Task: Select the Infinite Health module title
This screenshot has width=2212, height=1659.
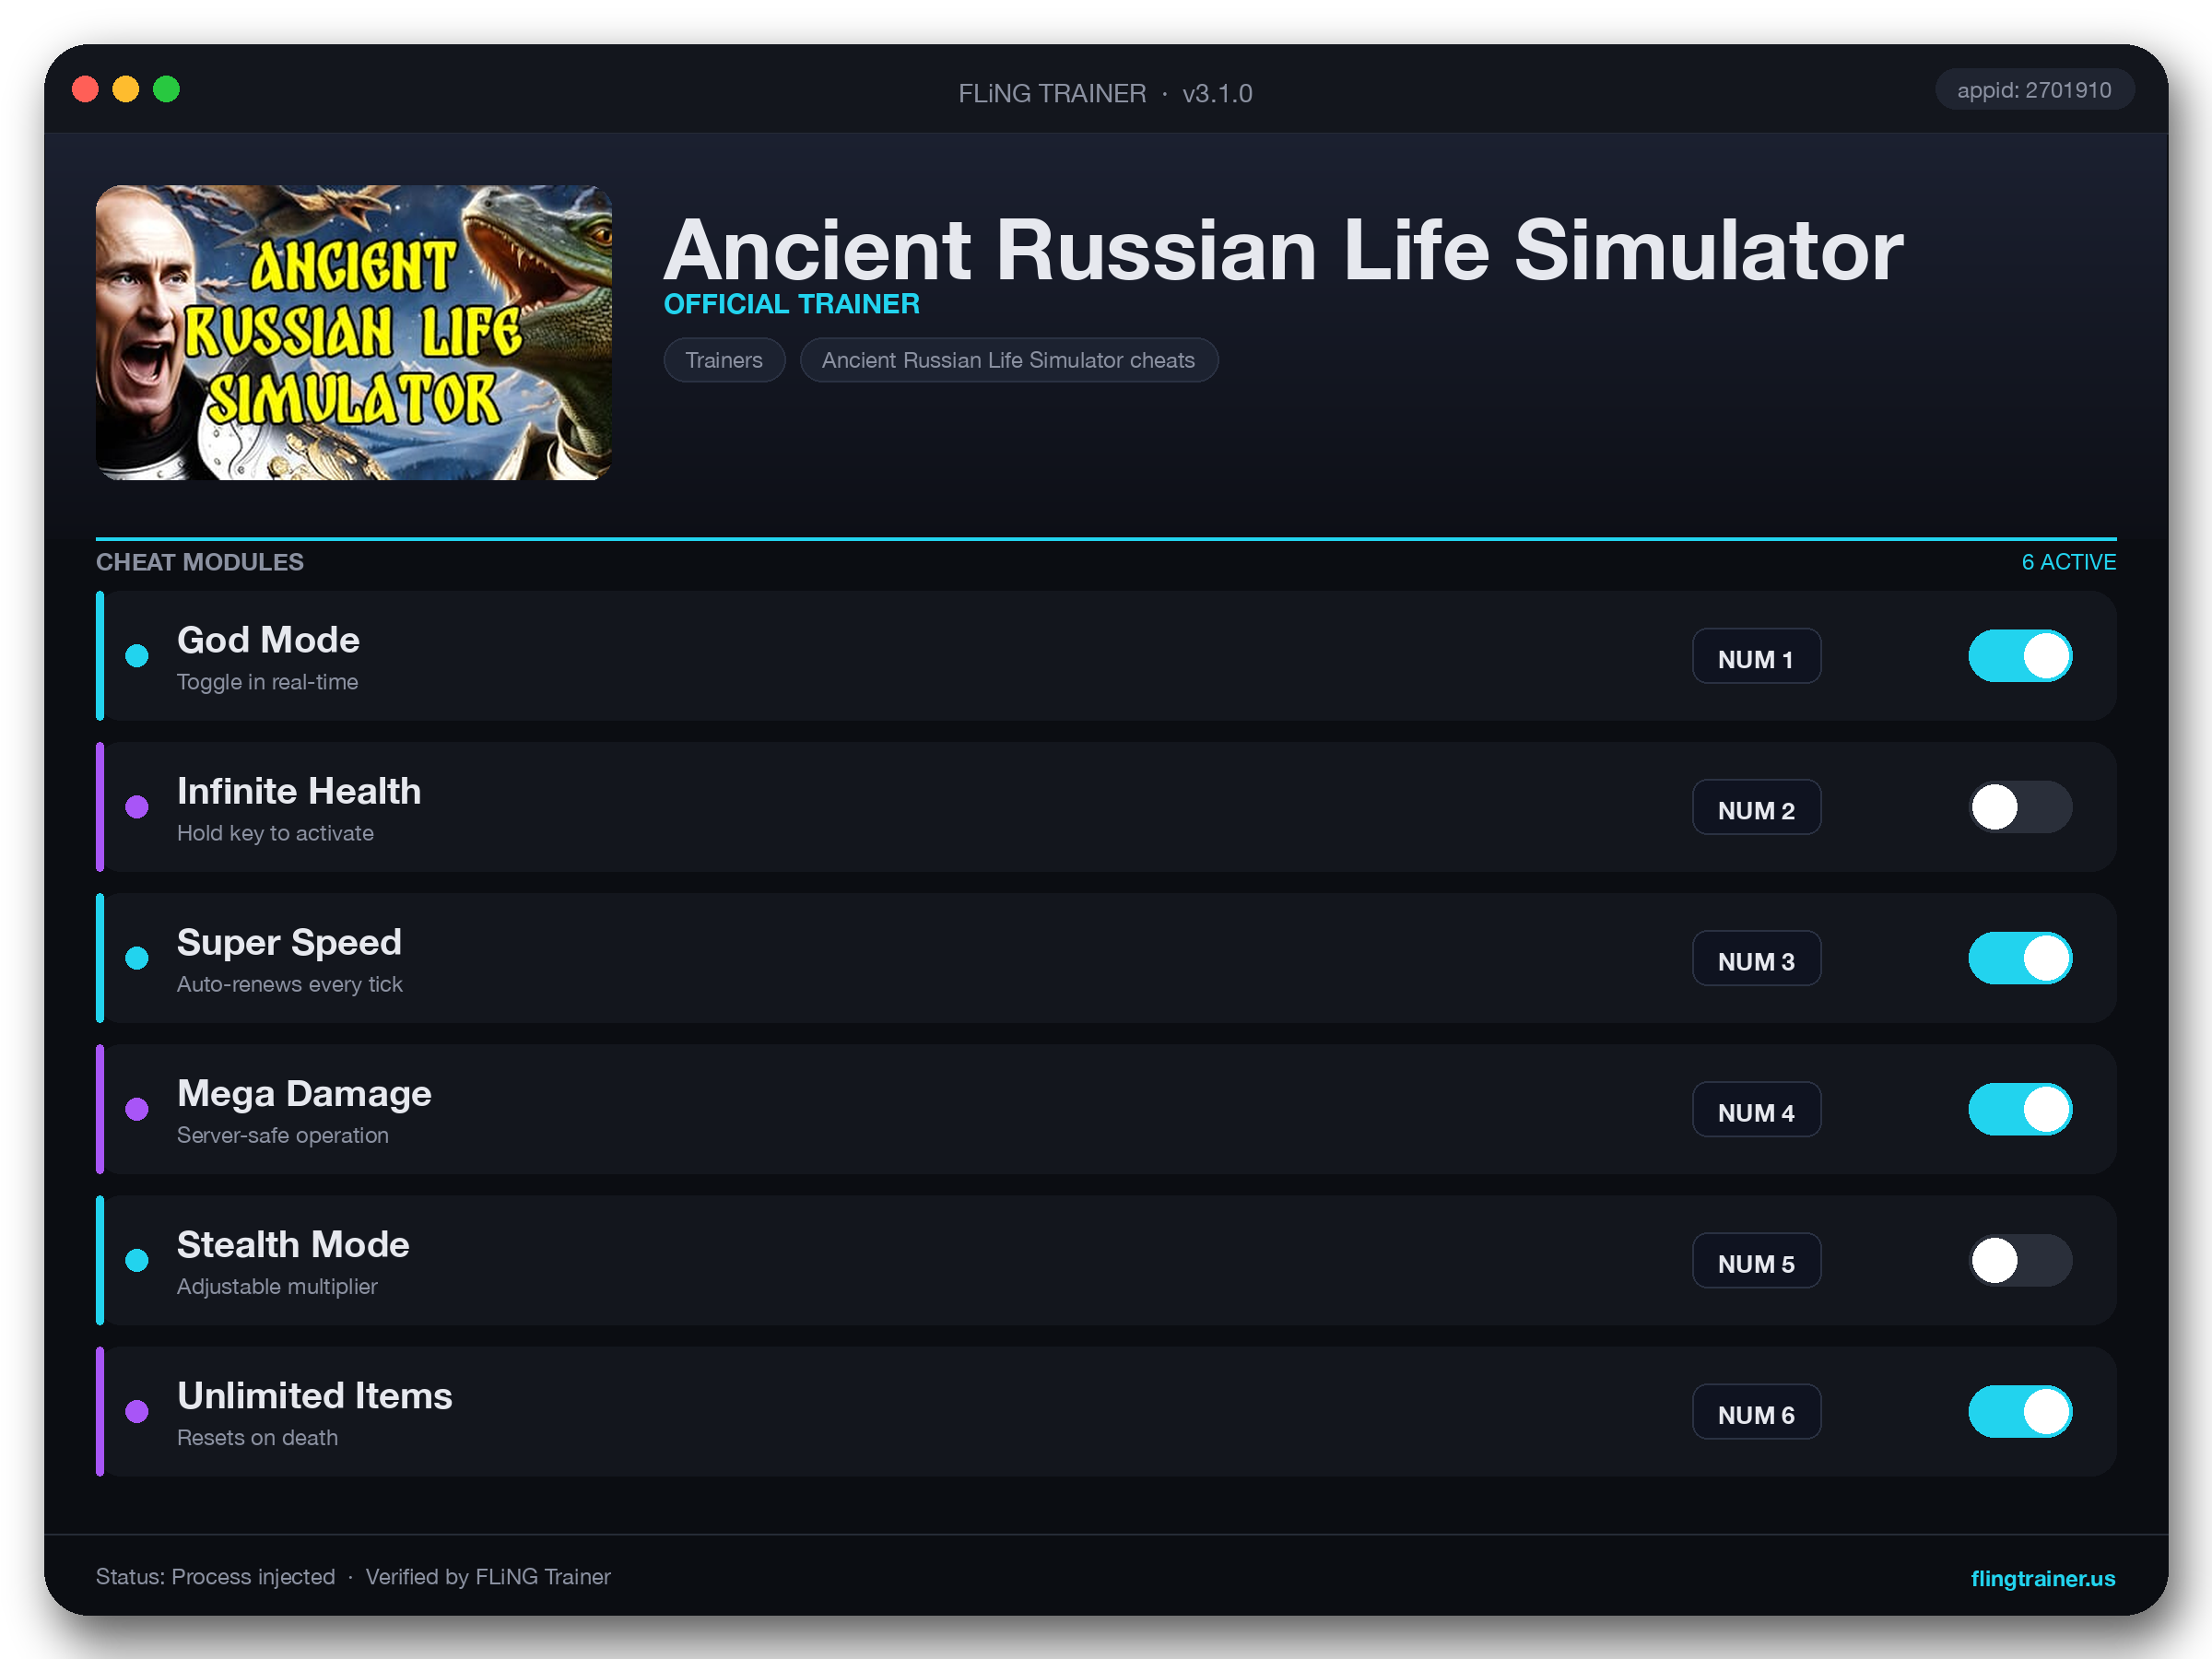Action: [299, 791]
